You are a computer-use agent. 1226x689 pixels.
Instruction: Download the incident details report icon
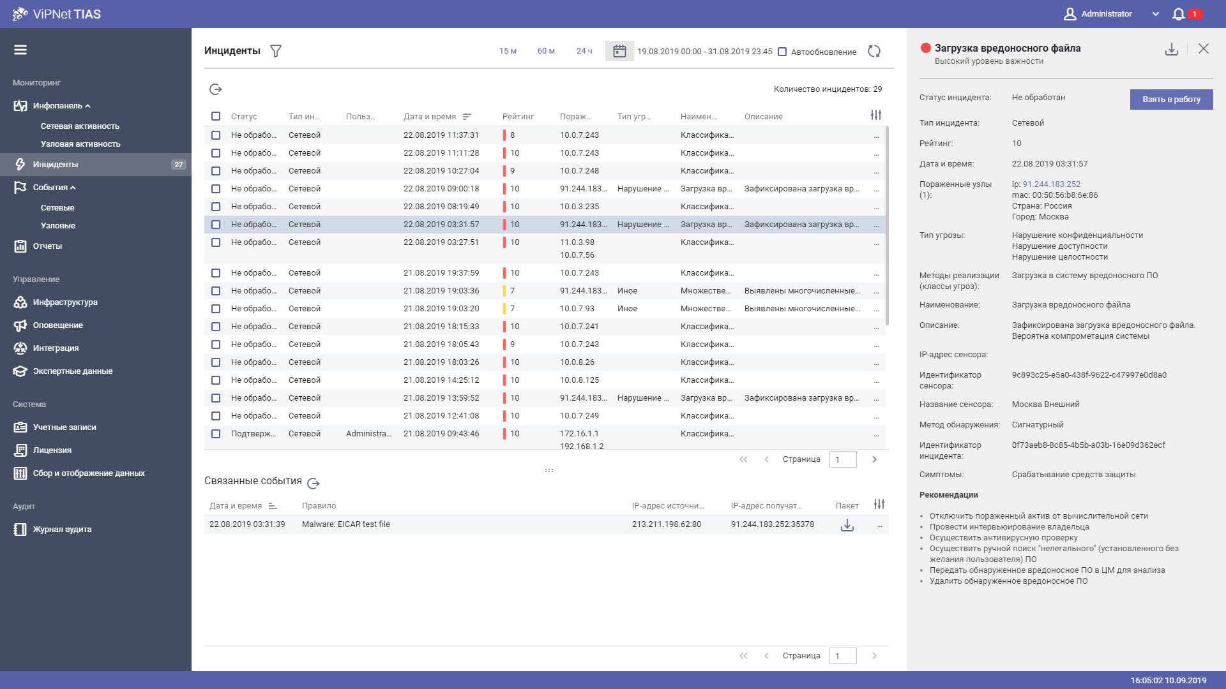1171,49
